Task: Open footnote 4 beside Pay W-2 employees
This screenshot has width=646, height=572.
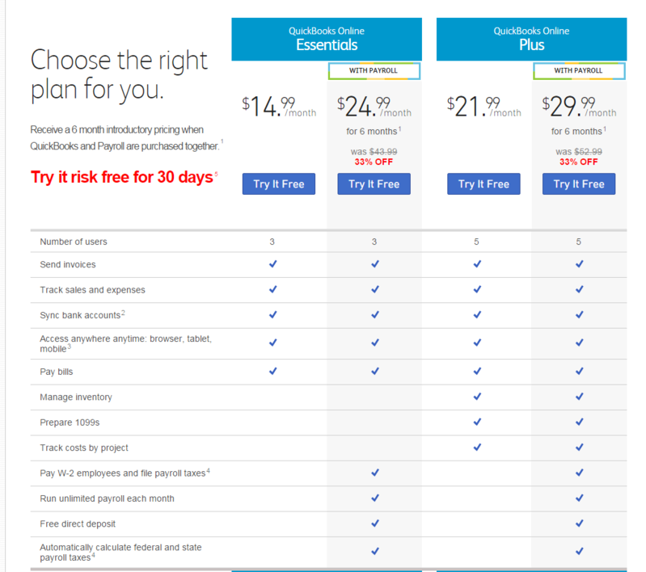Action: (x=208, y=470)
